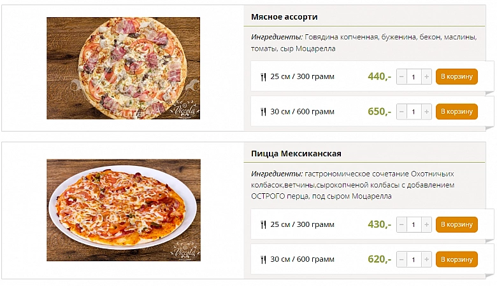Click quantity field for 440 priced pizza

click(x=414, y=77)
